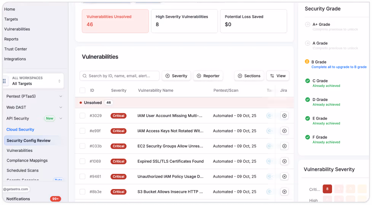Viewport: 372px width, 205px height.
Task: Open the Severity filter button
Action: pyautogui.click(x=176, y=76)
